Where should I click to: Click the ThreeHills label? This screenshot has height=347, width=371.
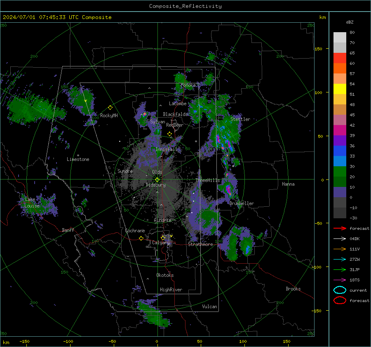click(x=207, y=180)
